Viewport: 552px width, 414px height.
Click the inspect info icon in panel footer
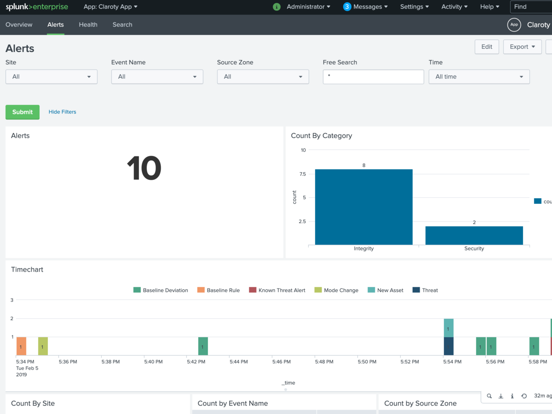[512, 396]
